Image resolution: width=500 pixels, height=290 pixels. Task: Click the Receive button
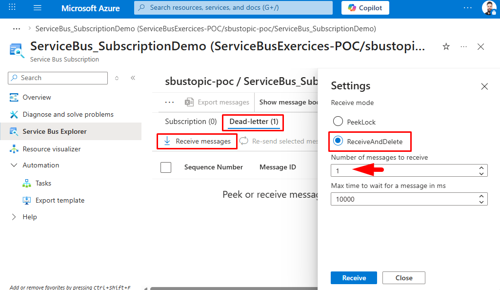(x=354, y=278)
